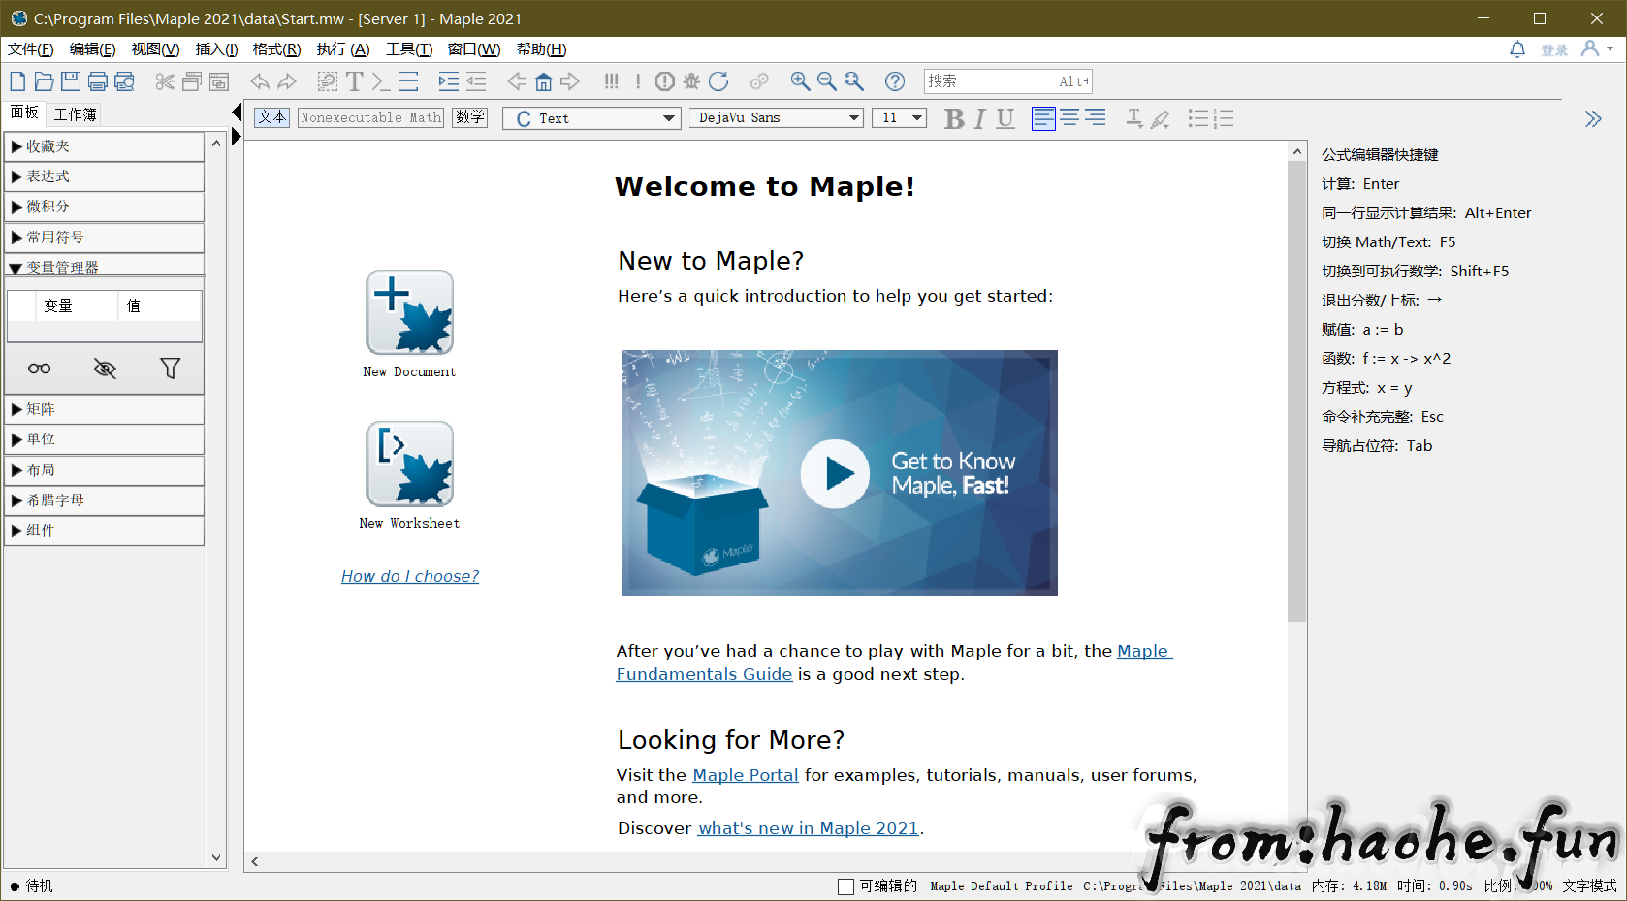The width and height of the screenshot is (1627, 901).
Task: Set center text alignment
Action: pos(1069,118)
